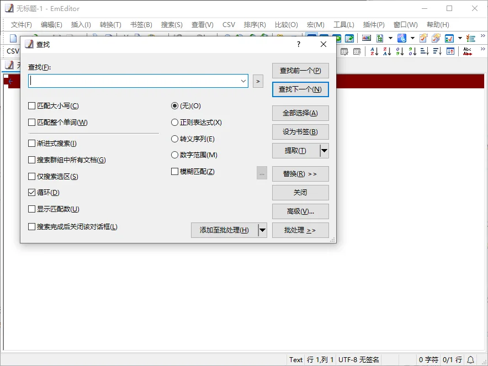Enable Count Matches (显示匹配数) checkbox
Viewport: 488px width, 366px height.
(x=31, y=209)
